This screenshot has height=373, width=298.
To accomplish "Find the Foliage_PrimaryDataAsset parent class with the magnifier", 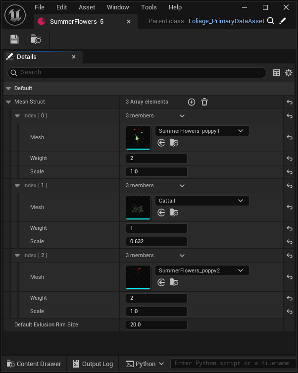I will 270,21.
